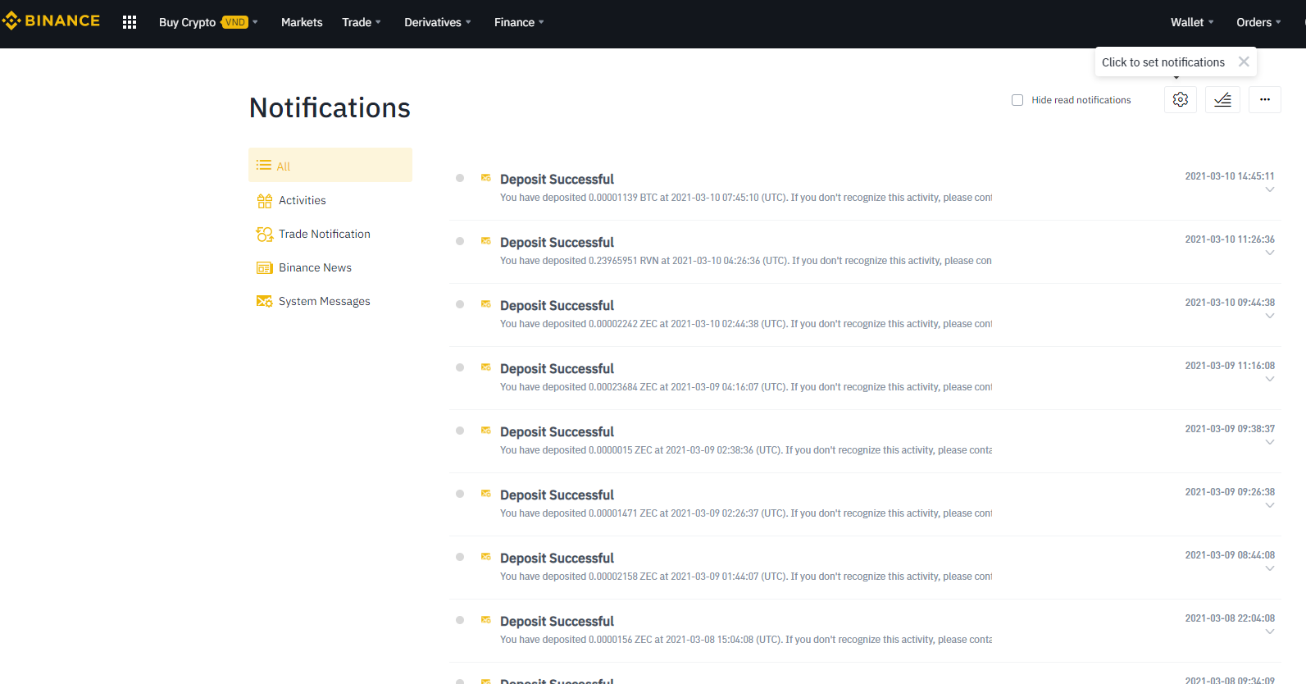This screenshot has width=1306, height=684.
Task: Open notification settings gear icon
Action: pos(1180,99)
